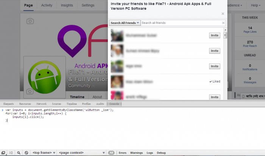Switch to DevTools Elements tab
This screenshot has width=265, height=156.
tap(8, 104)
